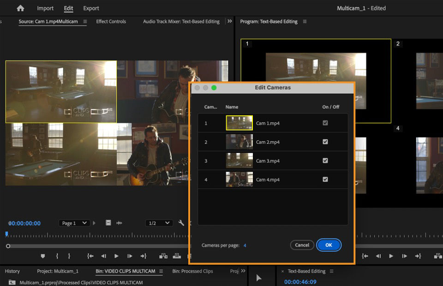
Task: Disable the Cam 2.mp4 camera checkbox
Action: tap(325, 142)
